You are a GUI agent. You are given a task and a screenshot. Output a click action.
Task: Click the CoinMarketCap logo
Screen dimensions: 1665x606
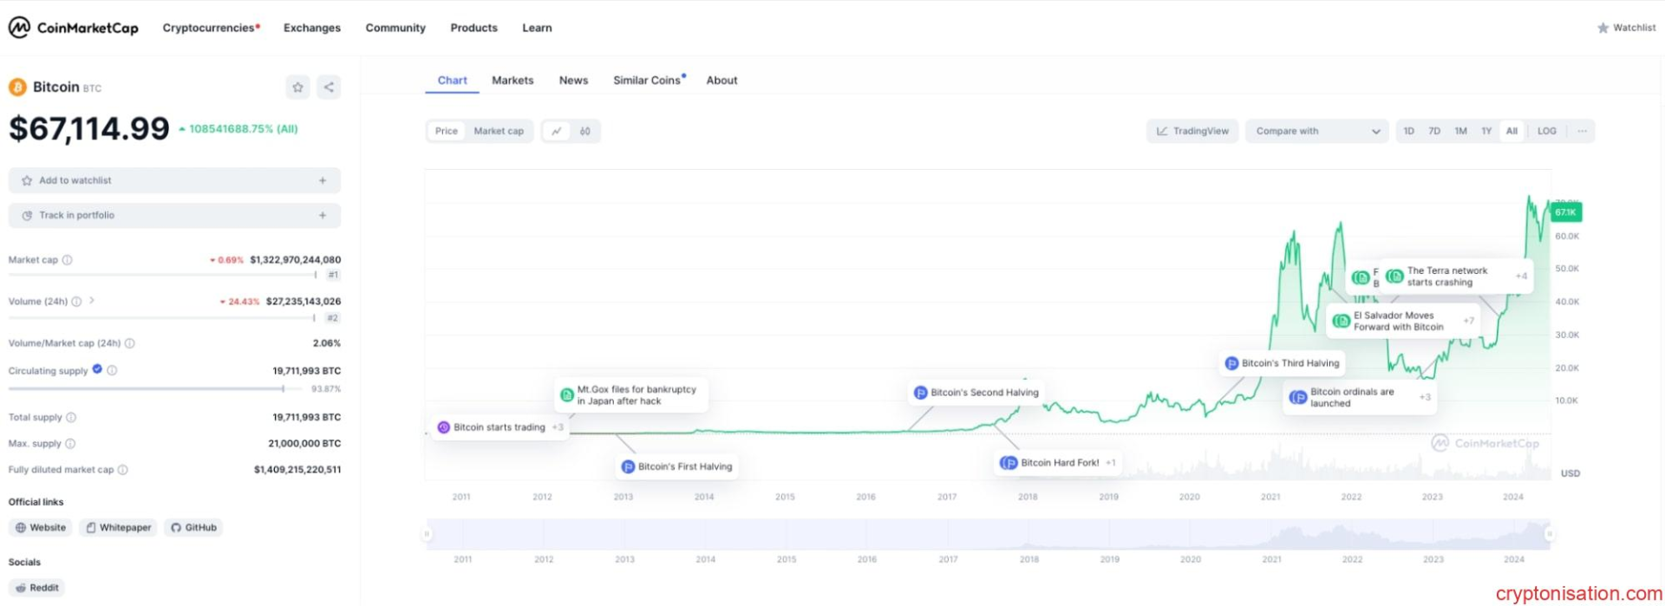[x=74, y=28]
